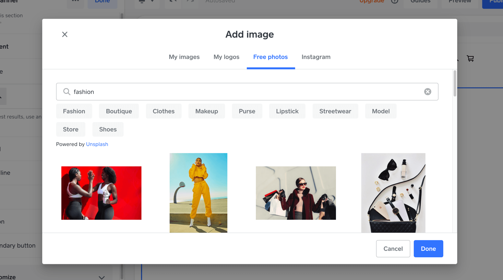Expand the Customize section chevron
This screenshot has height=280, width=503.
102,277
